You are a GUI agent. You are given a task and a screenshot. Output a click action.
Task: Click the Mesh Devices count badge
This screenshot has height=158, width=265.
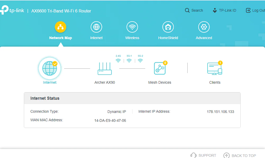[165, 63]
